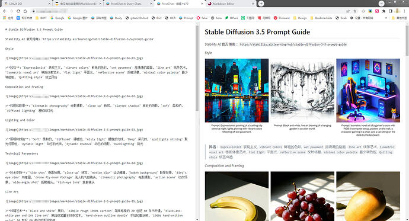409x221 pixels.
Task: Open the banana photo in preview
Action: (237, 196)
